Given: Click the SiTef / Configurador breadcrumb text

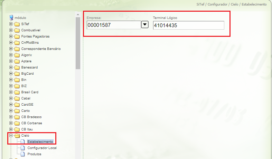Looking at the screenshot, I should tap(212, 4).
